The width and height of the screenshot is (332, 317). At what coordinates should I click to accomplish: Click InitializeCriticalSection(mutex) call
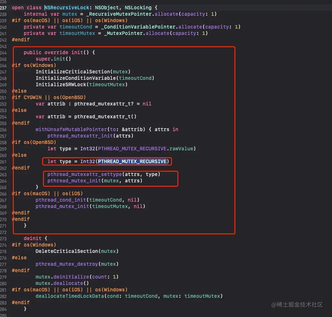click(x=83, y=72)
